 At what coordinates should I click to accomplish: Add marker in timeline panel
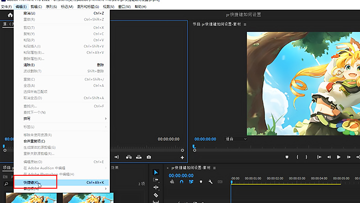point(201,182)
